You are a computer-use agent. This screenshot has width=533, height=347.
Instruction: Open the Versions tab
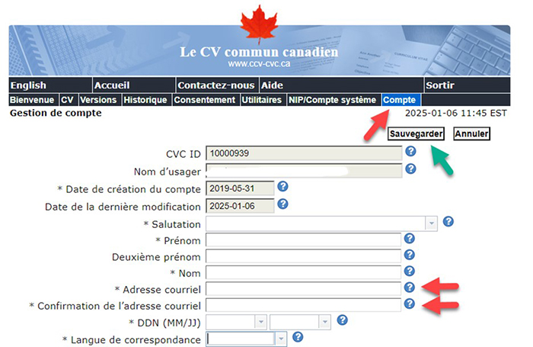tap(100, 100)
